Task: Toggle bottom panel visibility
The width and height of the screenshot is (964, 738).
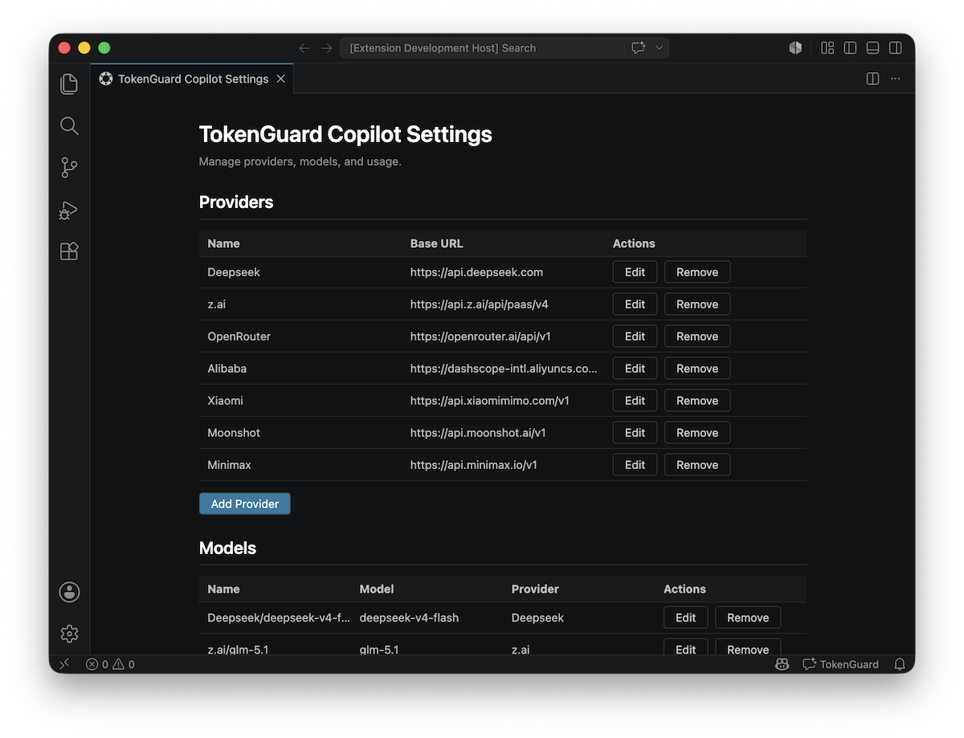Action: point(872,48)
